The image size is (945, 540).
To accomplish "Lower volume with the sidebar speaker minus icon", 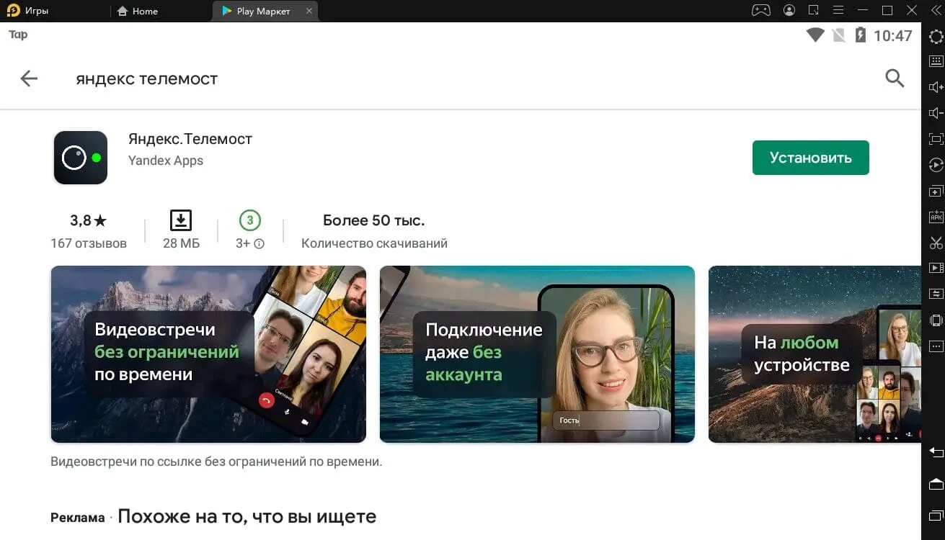I will point(936,113).
